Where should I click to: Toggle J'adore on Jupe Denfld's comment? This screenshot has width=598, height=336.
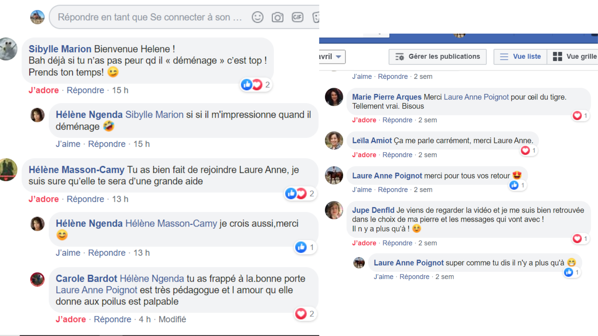pos(364,243)
